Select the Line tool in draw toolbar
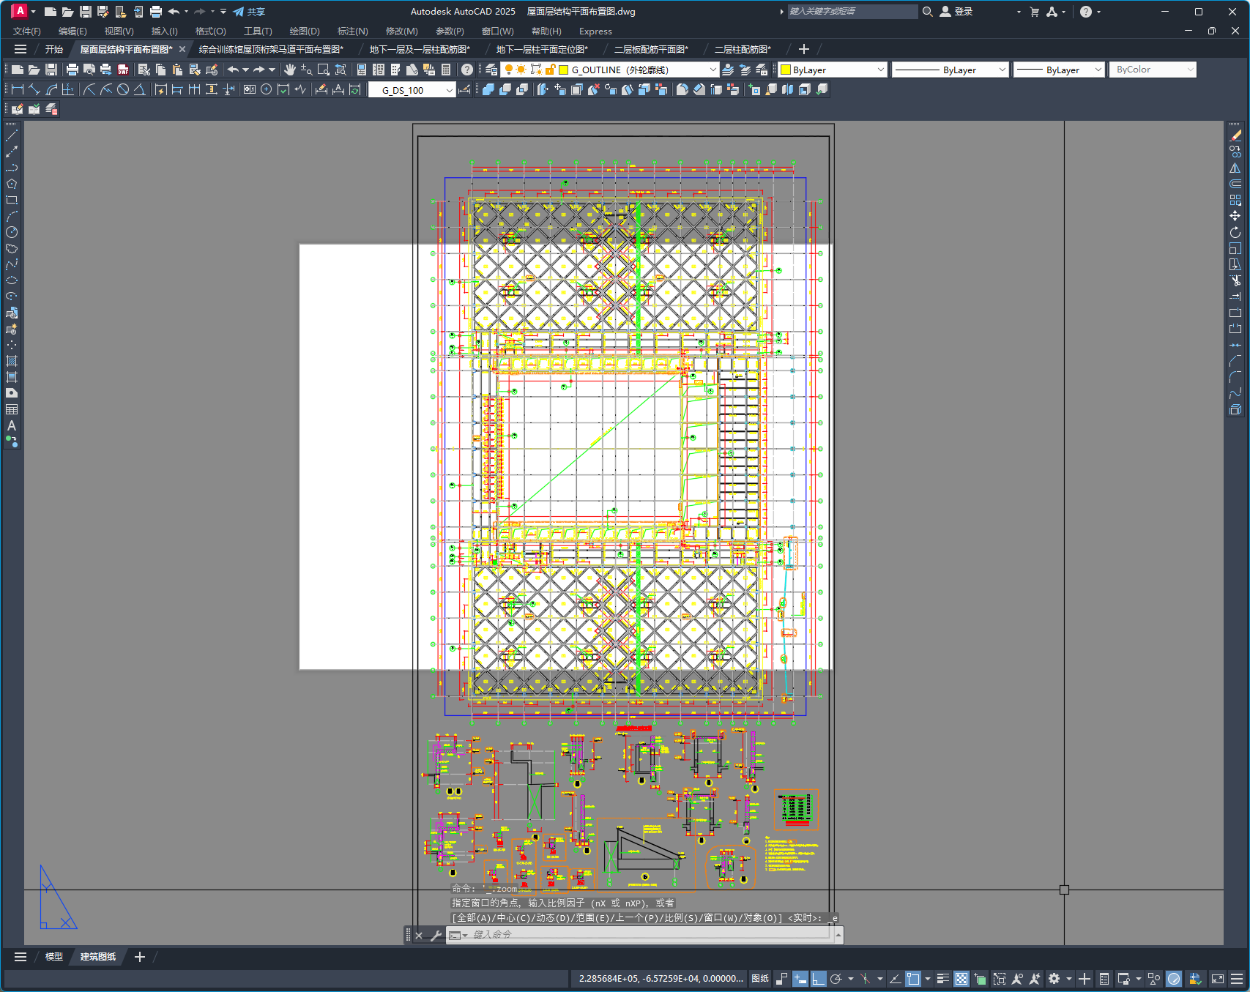Screen dimensions: 1250x992 click(12, 135)
